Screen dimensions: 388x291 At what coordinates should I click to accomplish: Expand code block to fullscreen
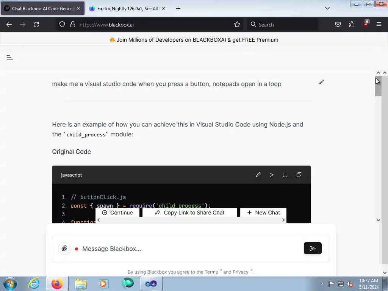(x=285, y=175)
